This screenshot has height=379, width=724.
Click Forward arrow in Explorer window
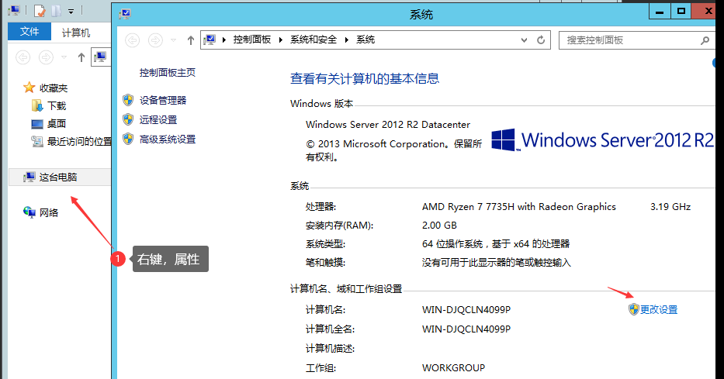46,57
